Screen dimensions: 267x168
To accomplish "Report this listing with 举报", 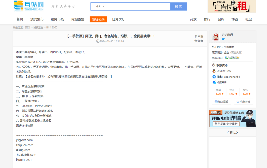I will point(199,37).
